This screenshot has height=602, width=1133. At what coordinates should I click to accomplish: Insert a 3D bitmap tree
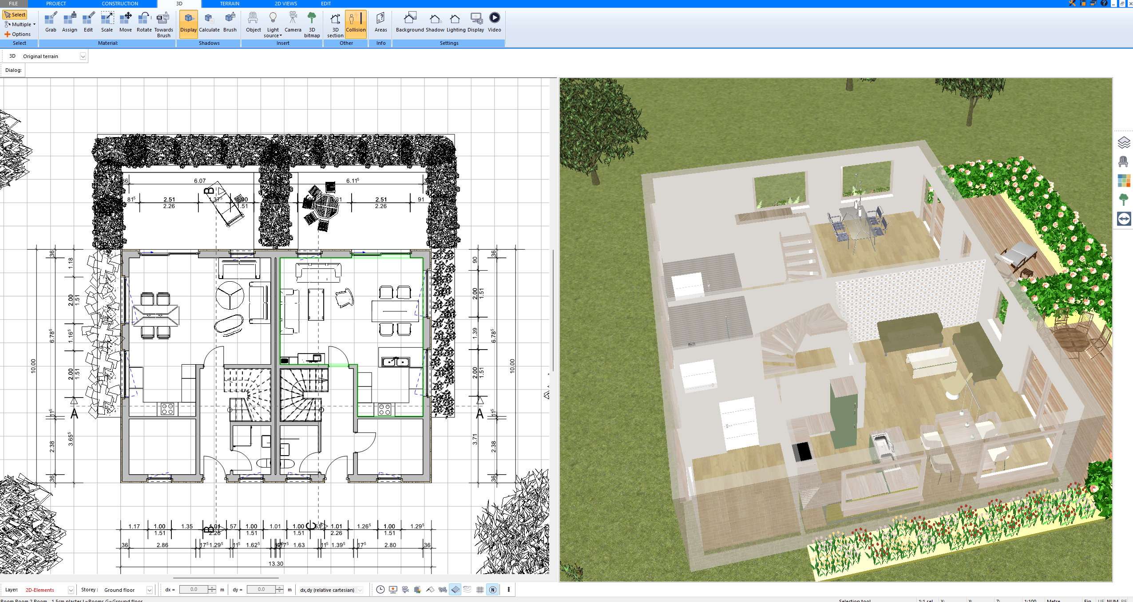pyautogui.click(x=312, y=24)
